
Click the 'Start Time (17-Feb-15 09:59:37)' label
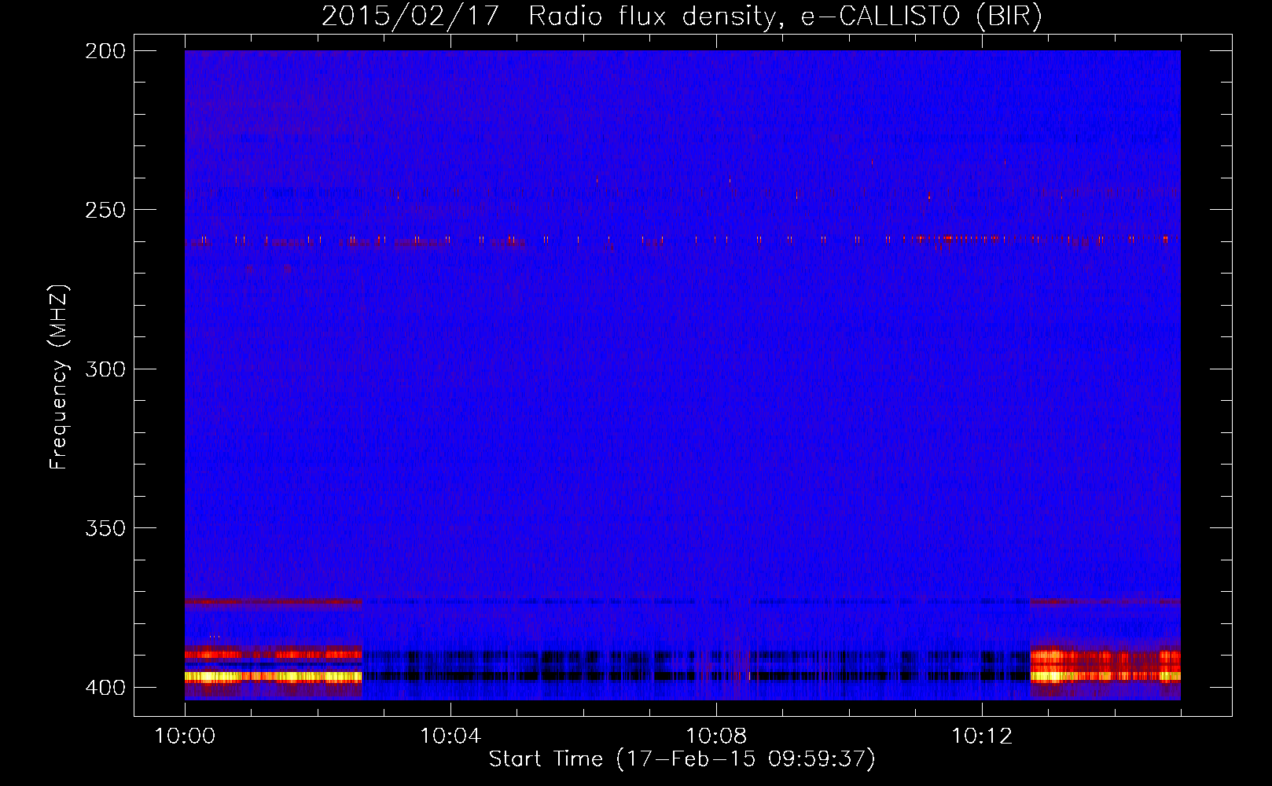(x=682, y=759)
